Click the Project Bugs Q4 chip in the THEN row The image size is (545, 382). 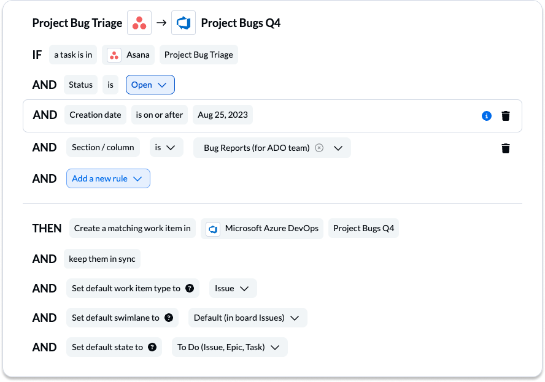point(363,228)
